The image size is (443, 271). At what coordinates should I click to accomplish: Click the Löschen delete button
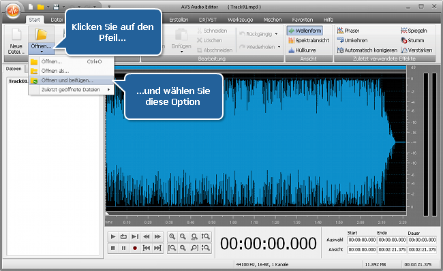(210, 40)
